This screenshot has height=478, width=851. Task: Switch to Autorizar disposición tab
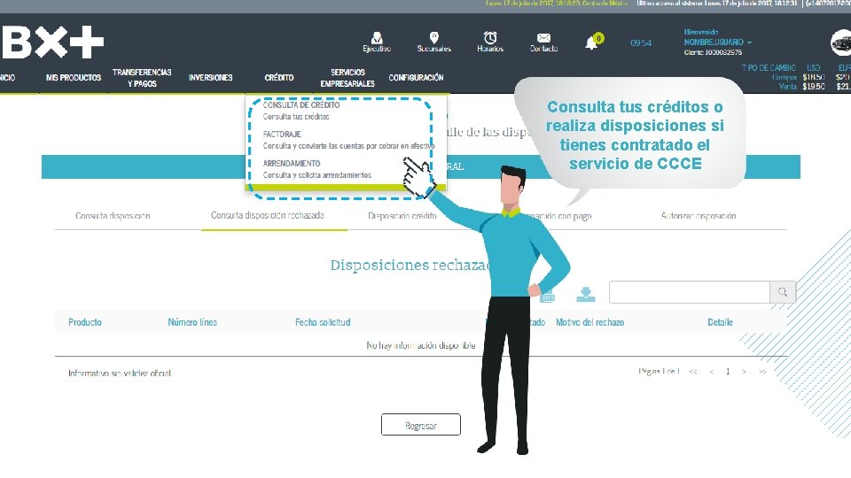pyautogui.click(x=699, y=216)
